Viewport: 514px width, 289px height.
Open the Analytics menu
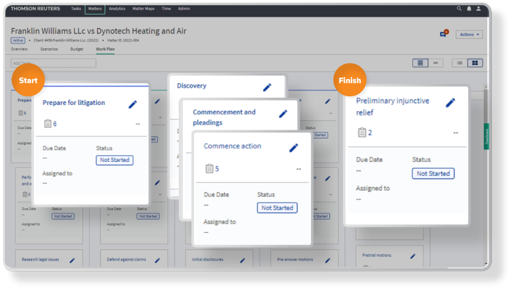pos(117,9)
